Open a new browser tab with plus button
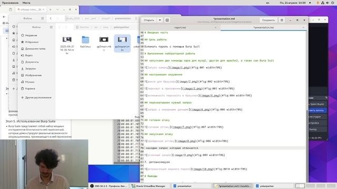This screenshot has width=337, height=189. click(x=51, y=9)
